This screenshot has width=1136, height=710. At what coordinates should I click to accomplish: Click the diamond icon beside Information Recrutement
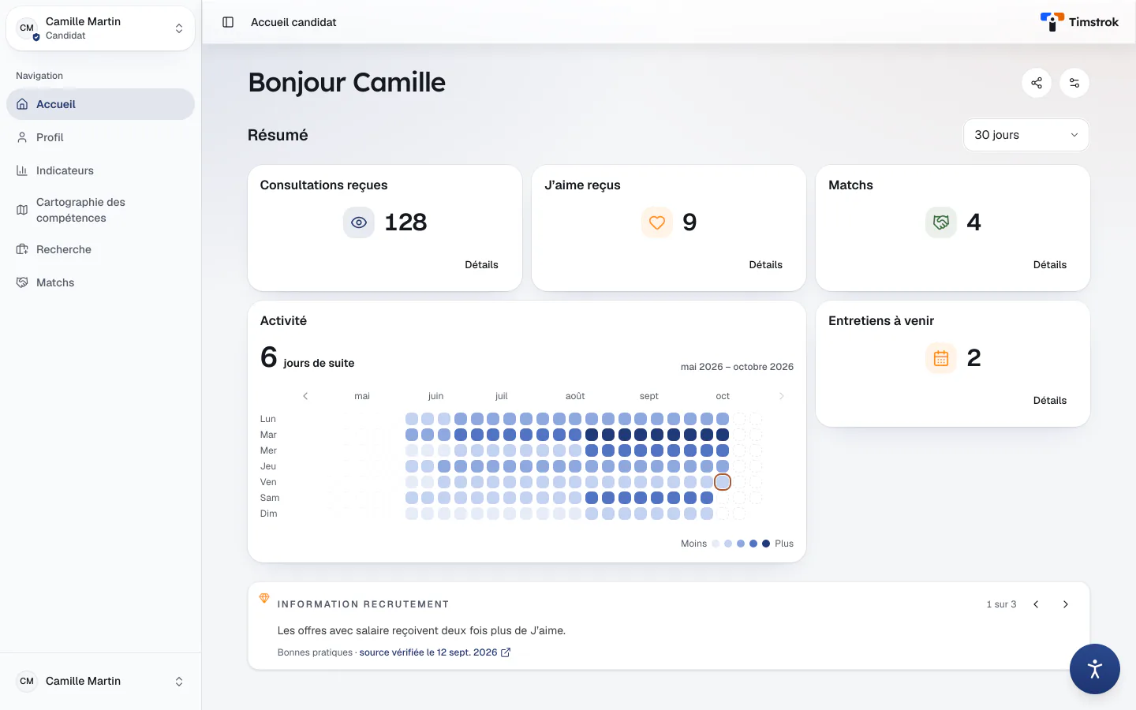click(264, 598)
